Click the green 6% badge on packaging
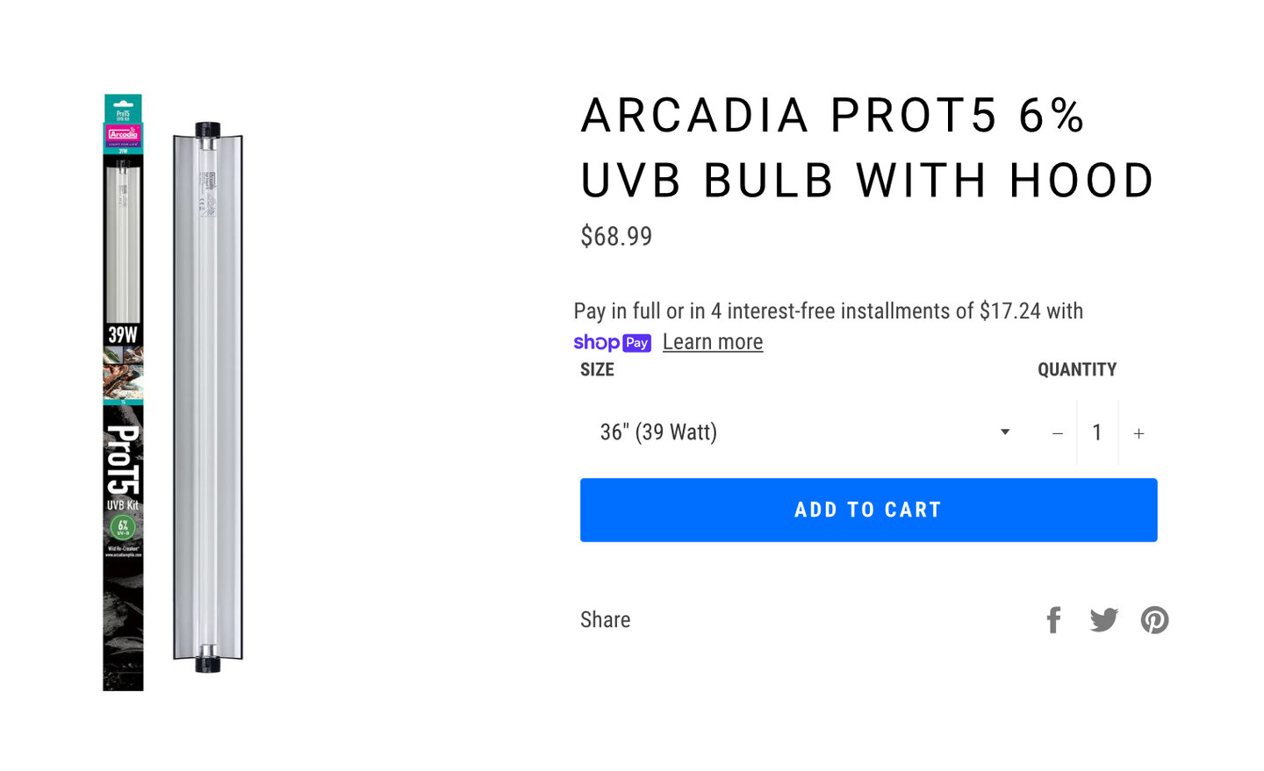This screenshot has height=771, width=1264. [123, 526]
